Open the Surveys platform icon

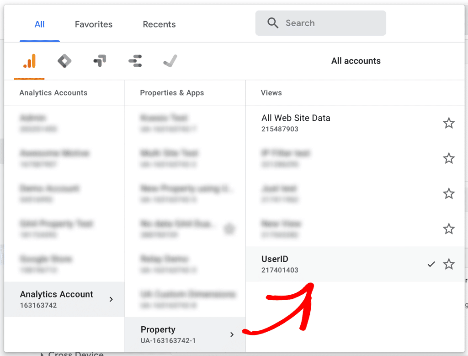click(135, 60)
